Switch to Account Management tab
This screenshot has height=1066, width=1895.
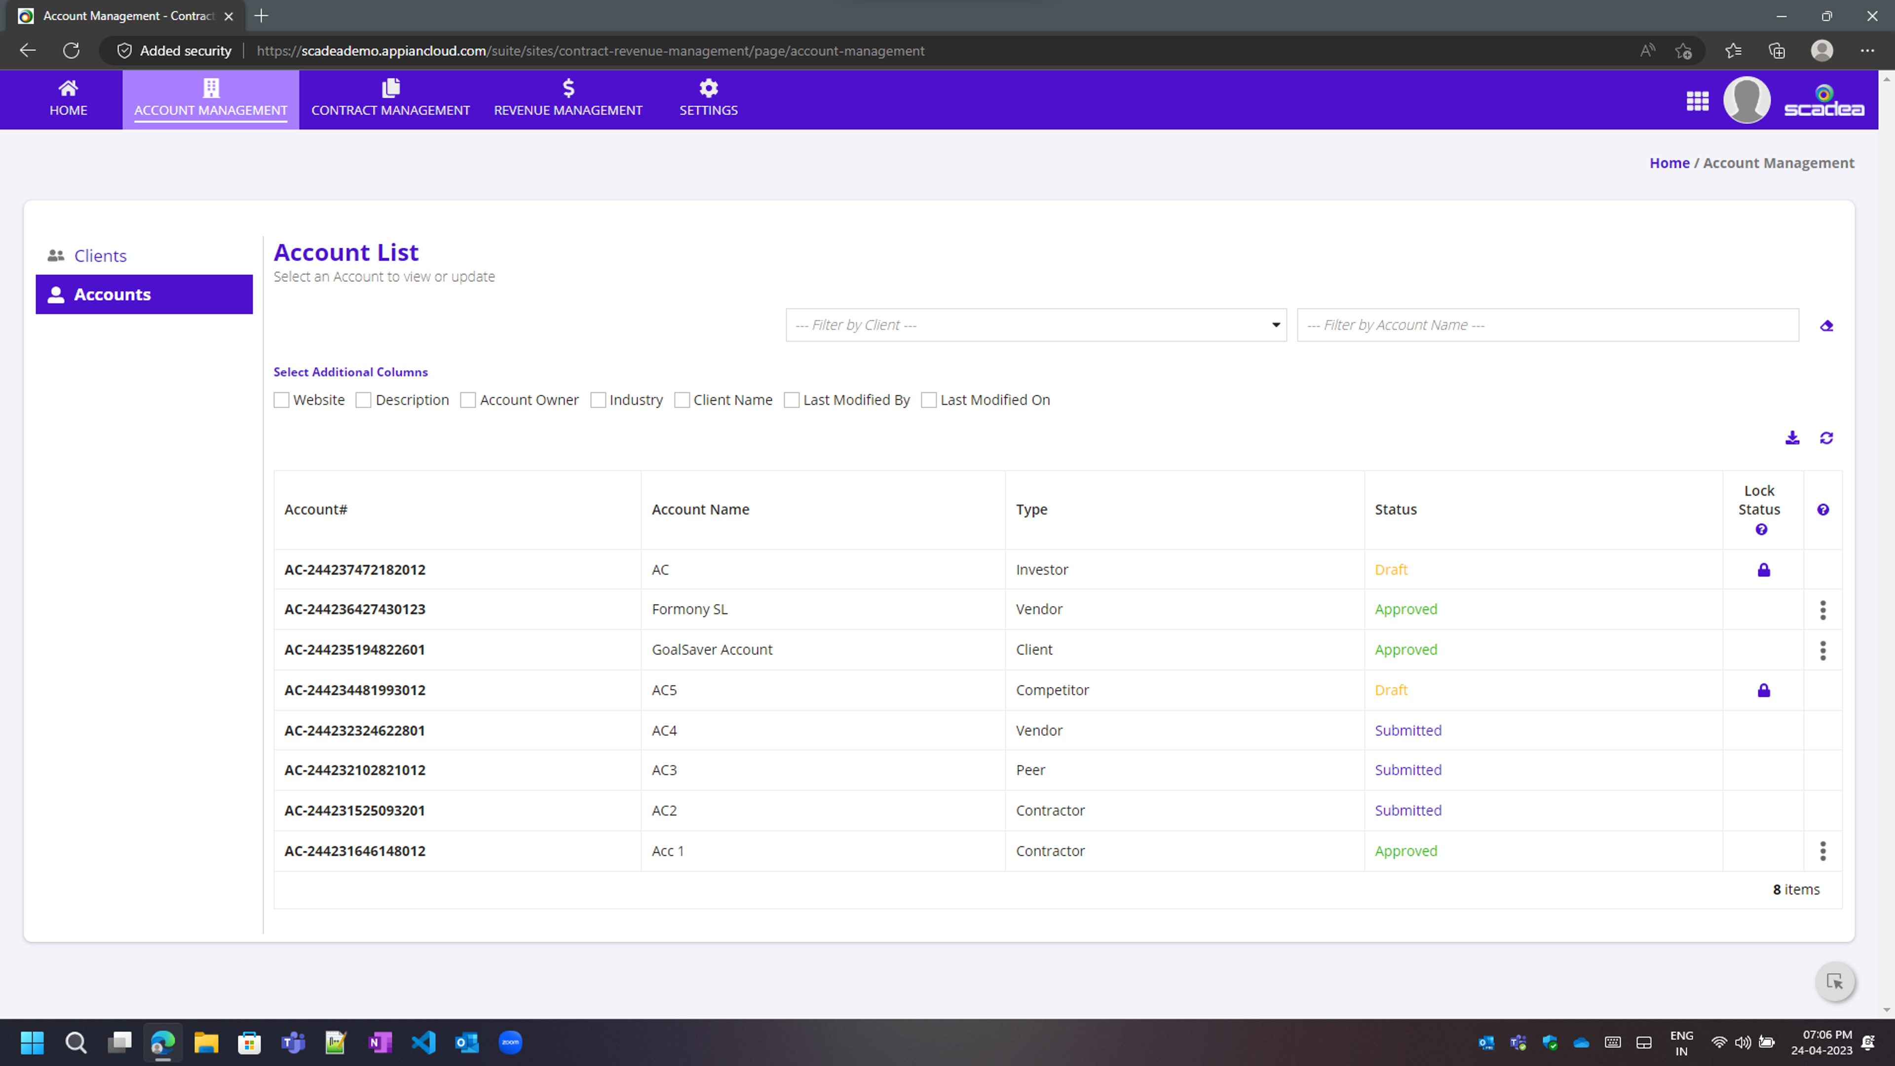click(210, 100)
